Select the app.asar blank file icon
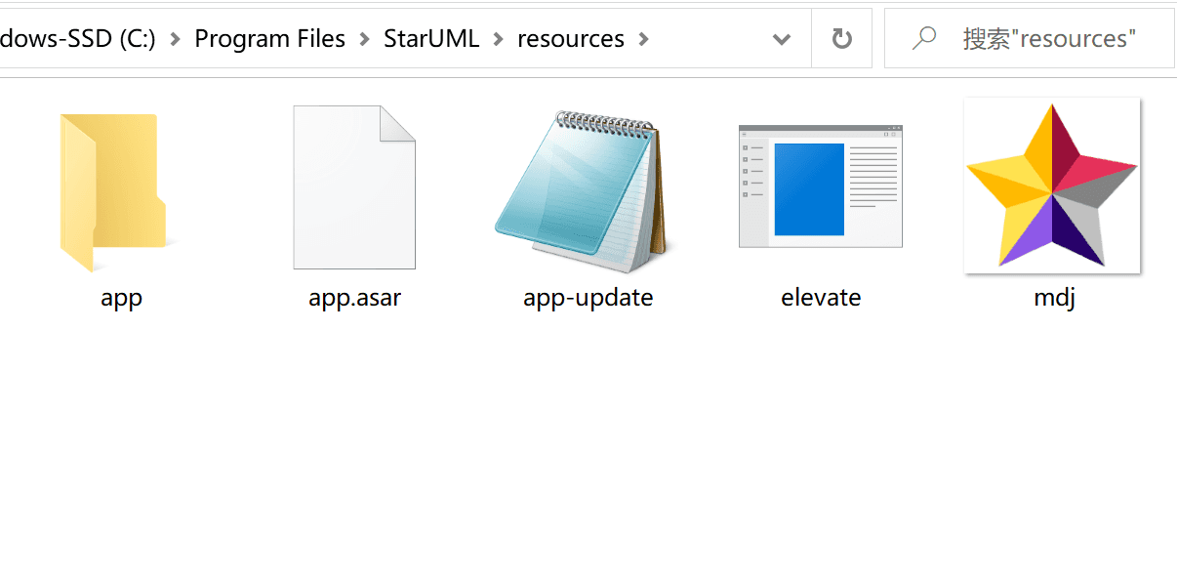The image size is (1177, 577). click(x=354, y=187)
